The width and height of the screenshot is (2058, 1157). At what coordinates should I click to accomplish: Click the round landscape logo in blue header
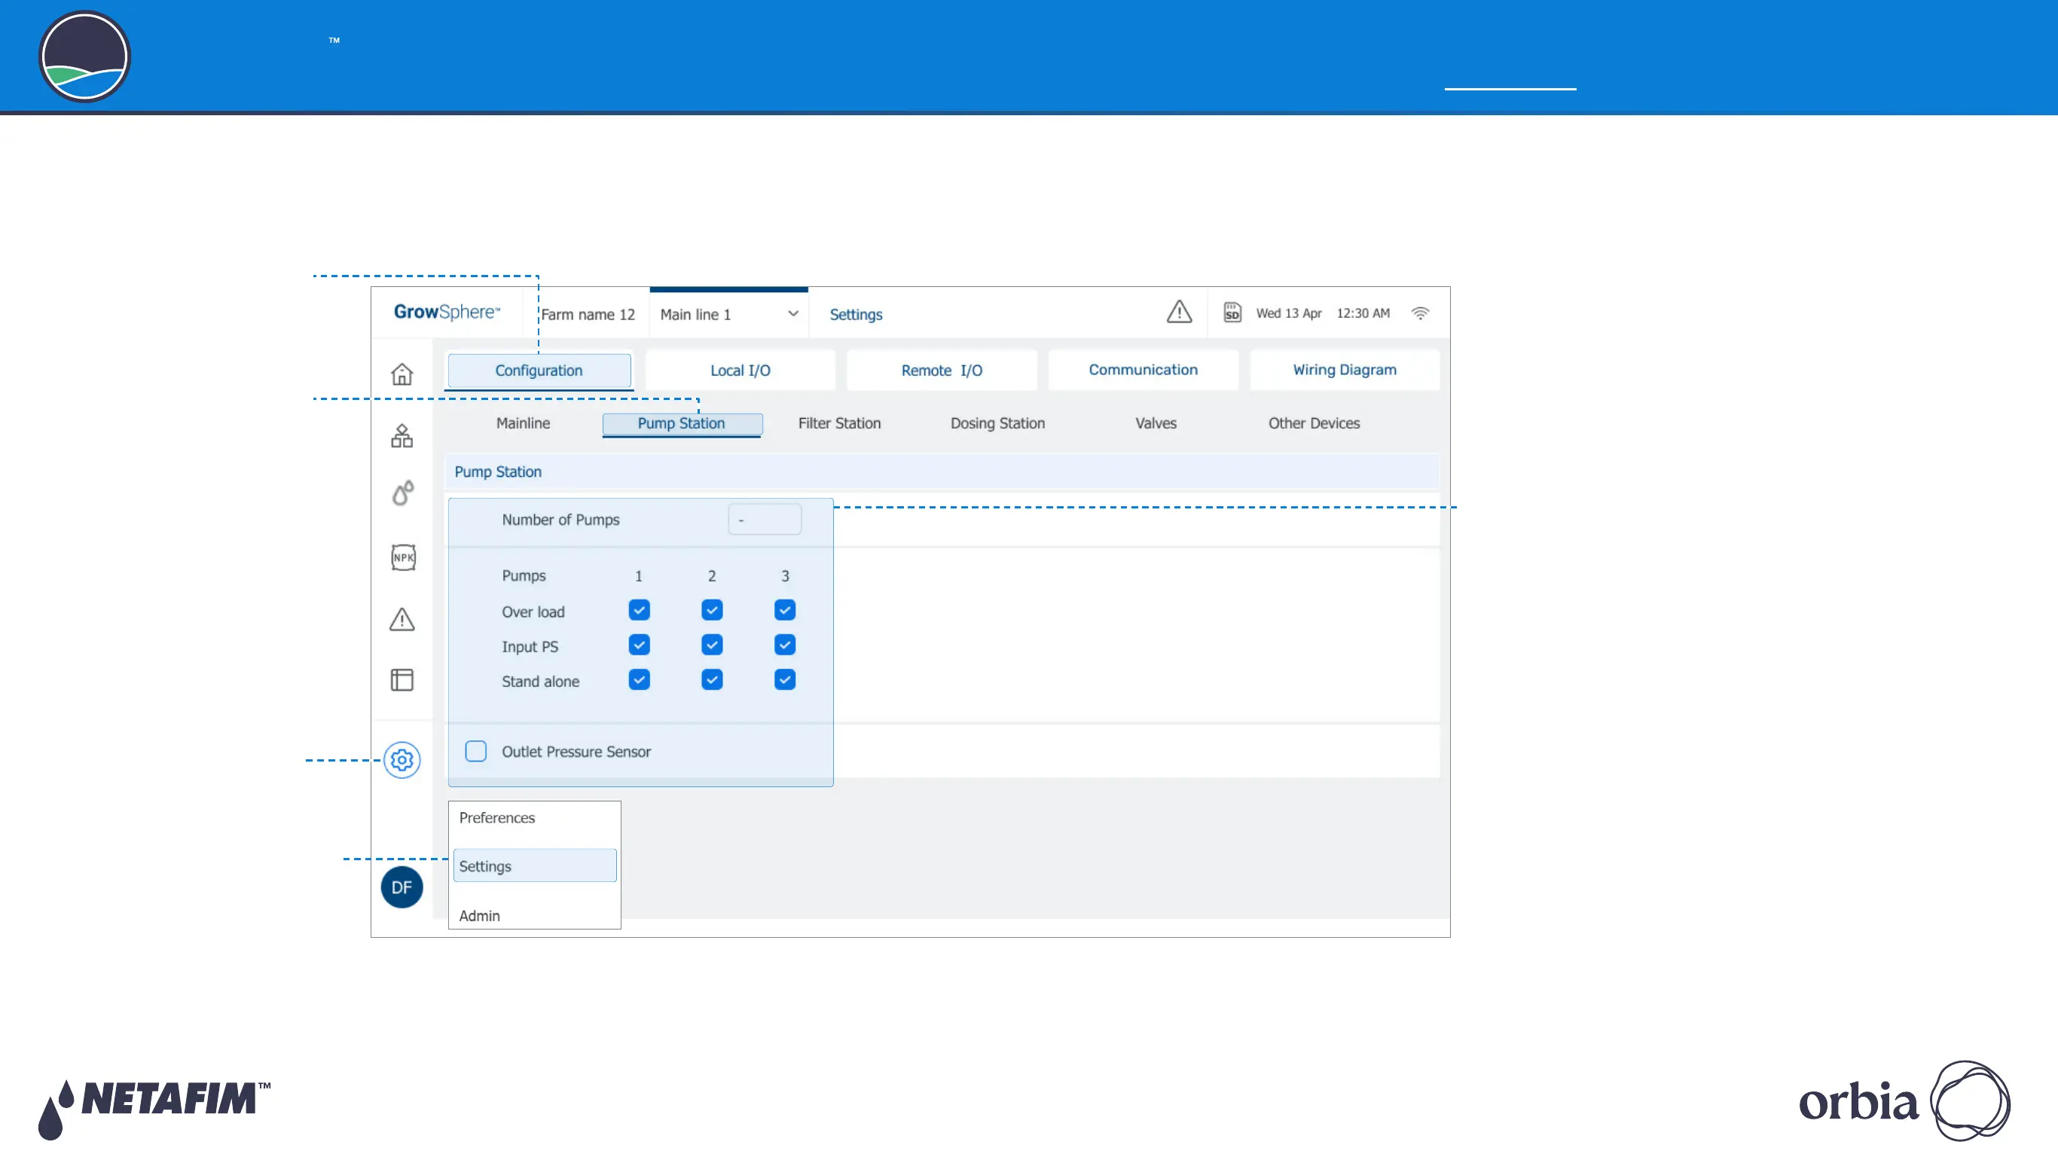click(x=84, y=56)
